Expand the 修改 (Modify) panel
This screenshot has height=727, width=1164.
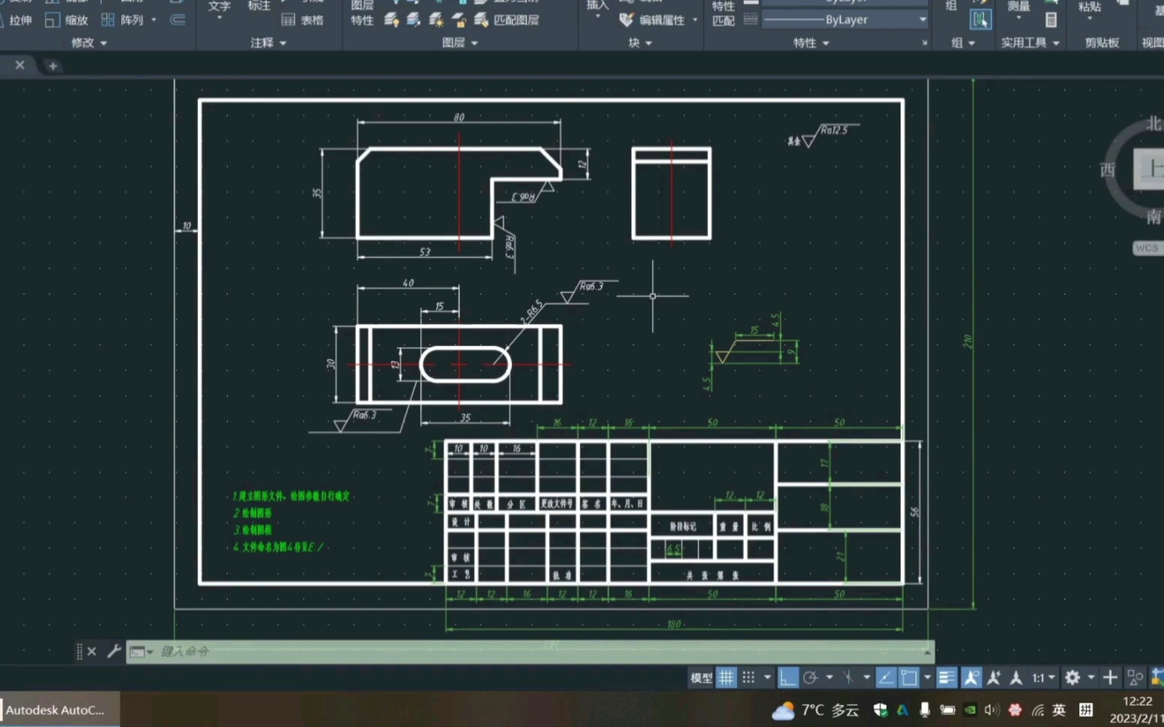tap(89, 43)
